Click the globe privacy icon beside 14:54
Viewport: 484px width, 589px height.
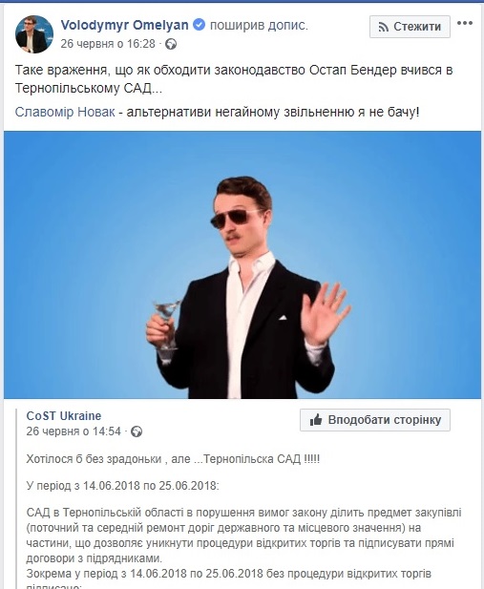coord(137,431)
